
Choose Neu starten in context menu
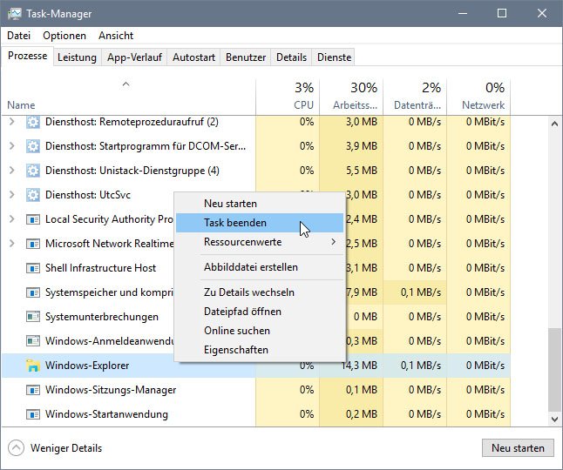point(260,204)
